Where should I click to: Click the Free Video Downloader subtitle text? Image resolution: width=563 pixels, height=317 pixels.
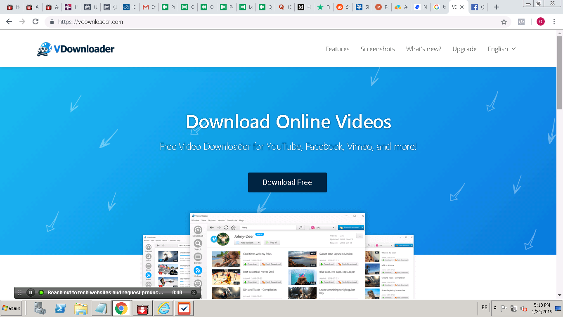point(288,147)
